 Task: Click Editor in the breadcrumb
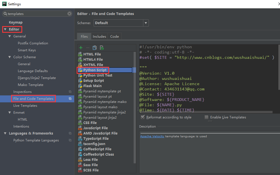[82, 14]
